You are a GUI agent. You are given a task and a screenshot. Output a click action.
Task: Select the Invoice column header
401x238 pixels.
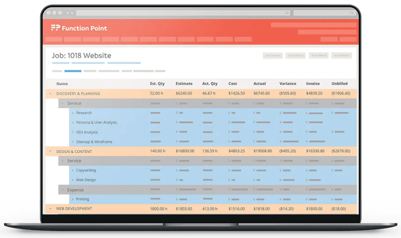click(313, 84)
